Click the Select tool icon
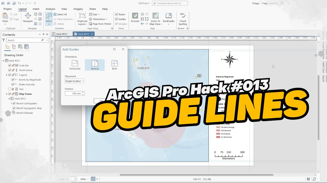327x183 pixels. coord(49,16)
